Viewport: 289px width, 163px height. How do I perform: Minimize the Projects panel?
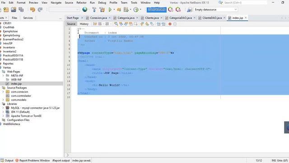60,18
